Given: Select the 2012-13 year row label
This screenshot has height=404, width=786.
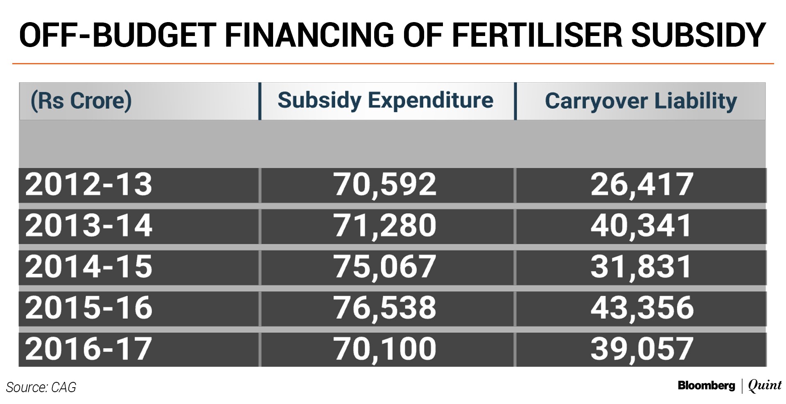Looking at the screenshot, I should click(x=88, y=185).
